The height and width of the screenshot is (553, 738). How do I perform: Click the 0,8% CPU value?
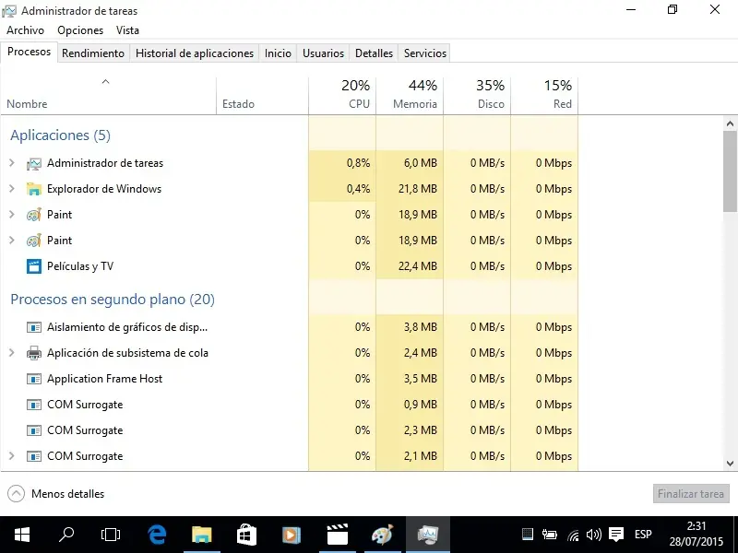(x=358, y=163)
